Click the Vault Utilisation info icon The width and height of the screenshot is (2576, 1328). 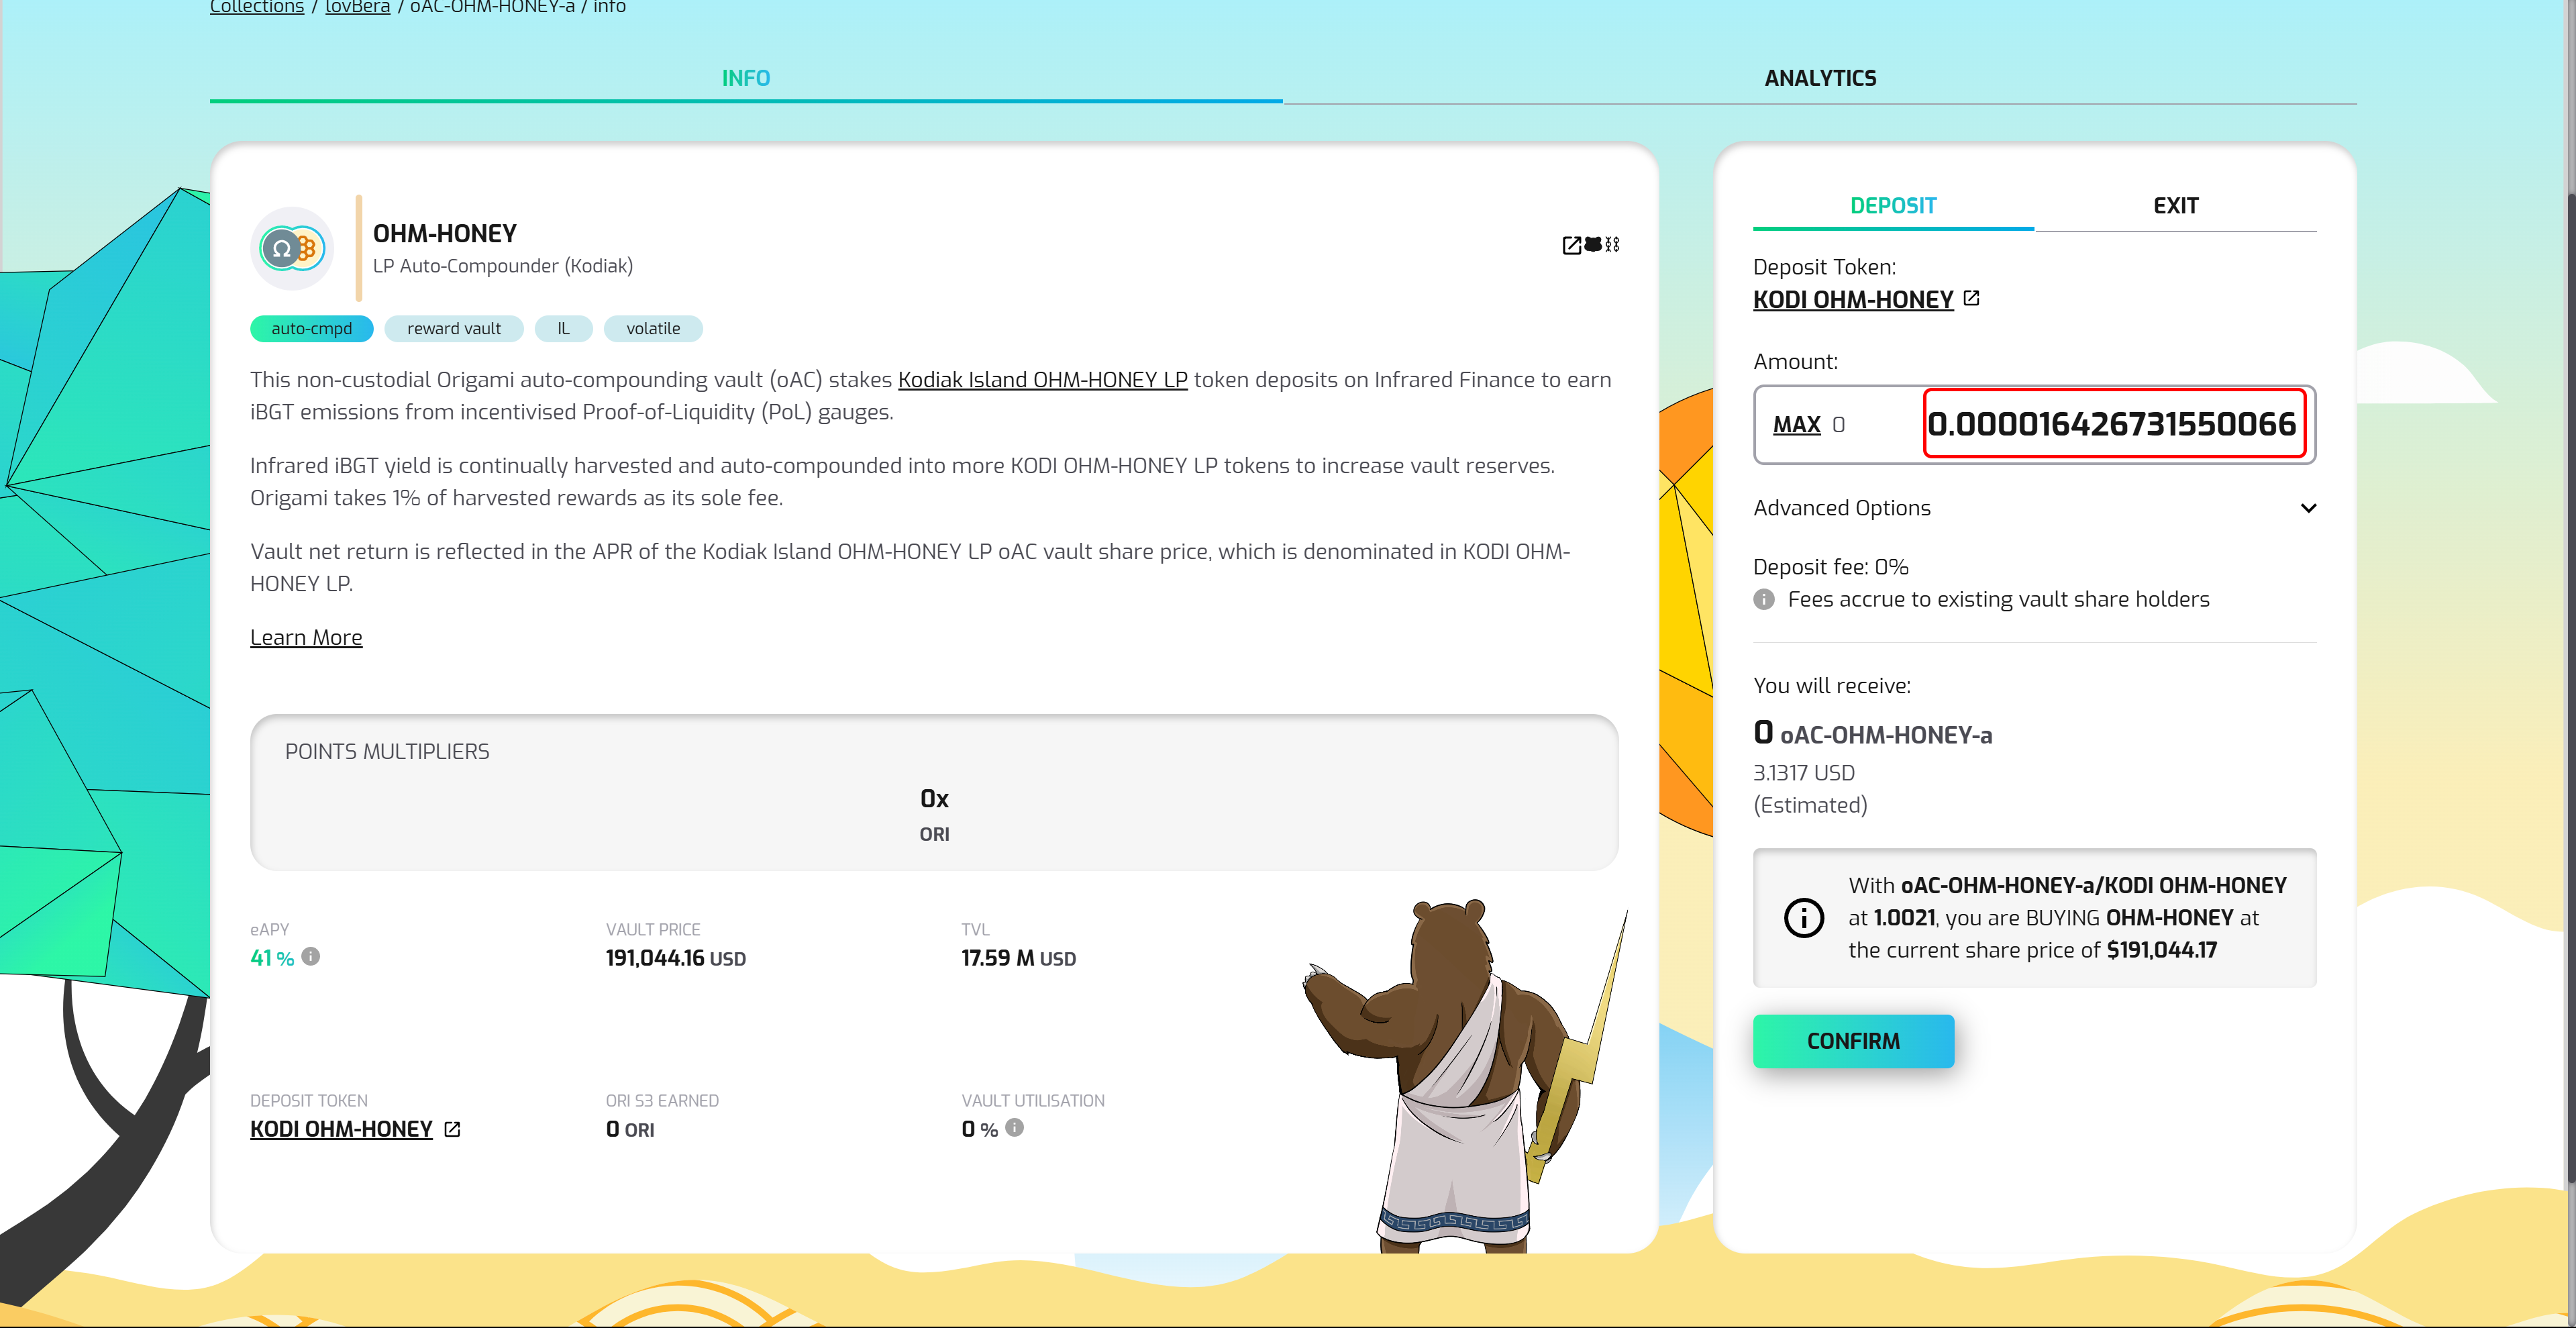click(1014, 1127)
